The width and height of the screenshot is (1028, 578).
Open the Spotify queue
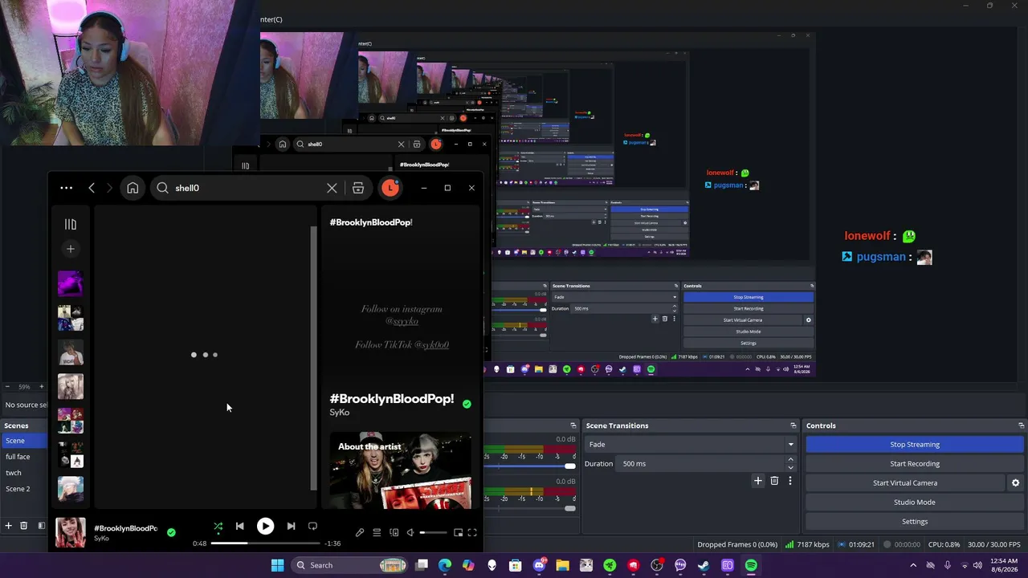click(377, 532)
